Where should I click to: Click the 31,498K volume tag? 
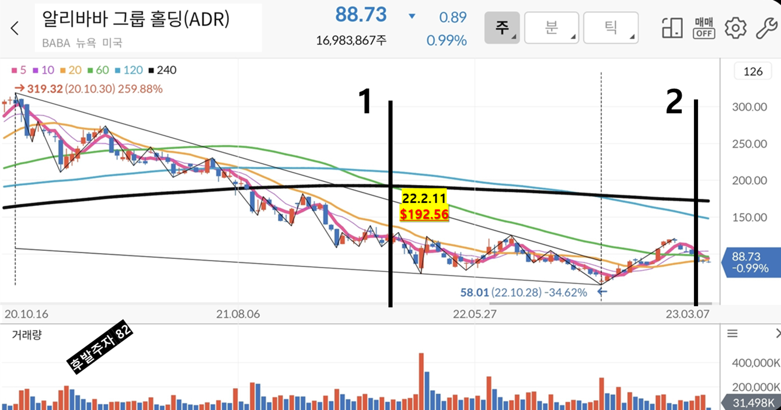(751, 402)
